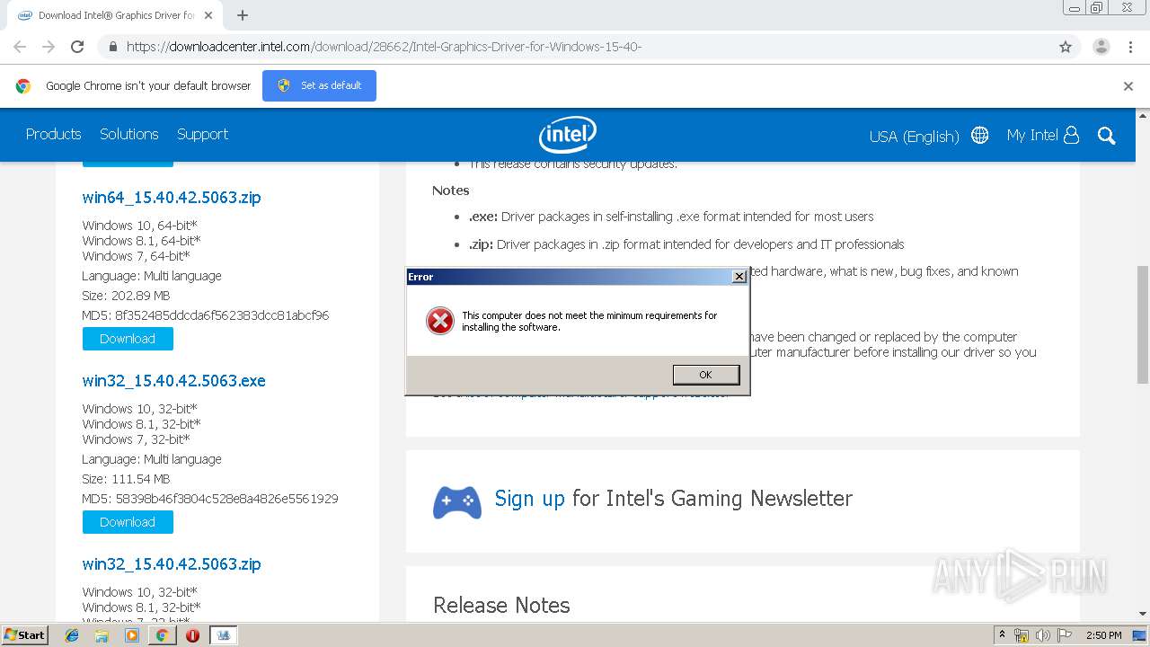Screen dimensions: 1150x647
Task: Click the My Intel menu
Action: click(x=1031, y=135)
